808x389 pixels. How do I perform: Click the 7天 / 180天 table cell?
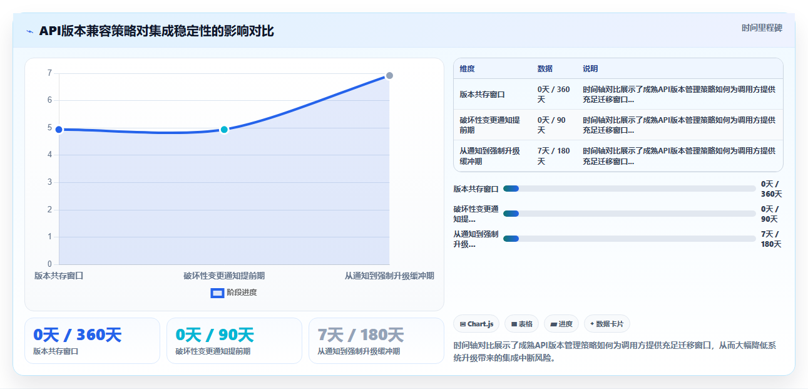(x=554, y=156)
